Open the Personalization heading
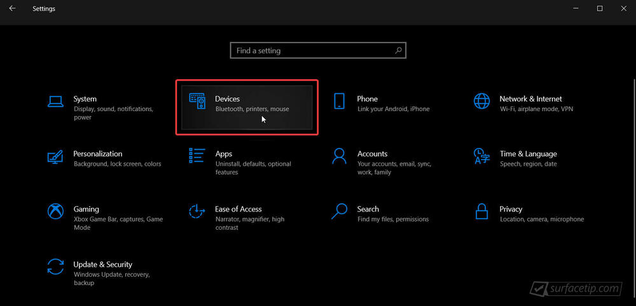Screen dimensions: 636x306 (x=98, y=154)
